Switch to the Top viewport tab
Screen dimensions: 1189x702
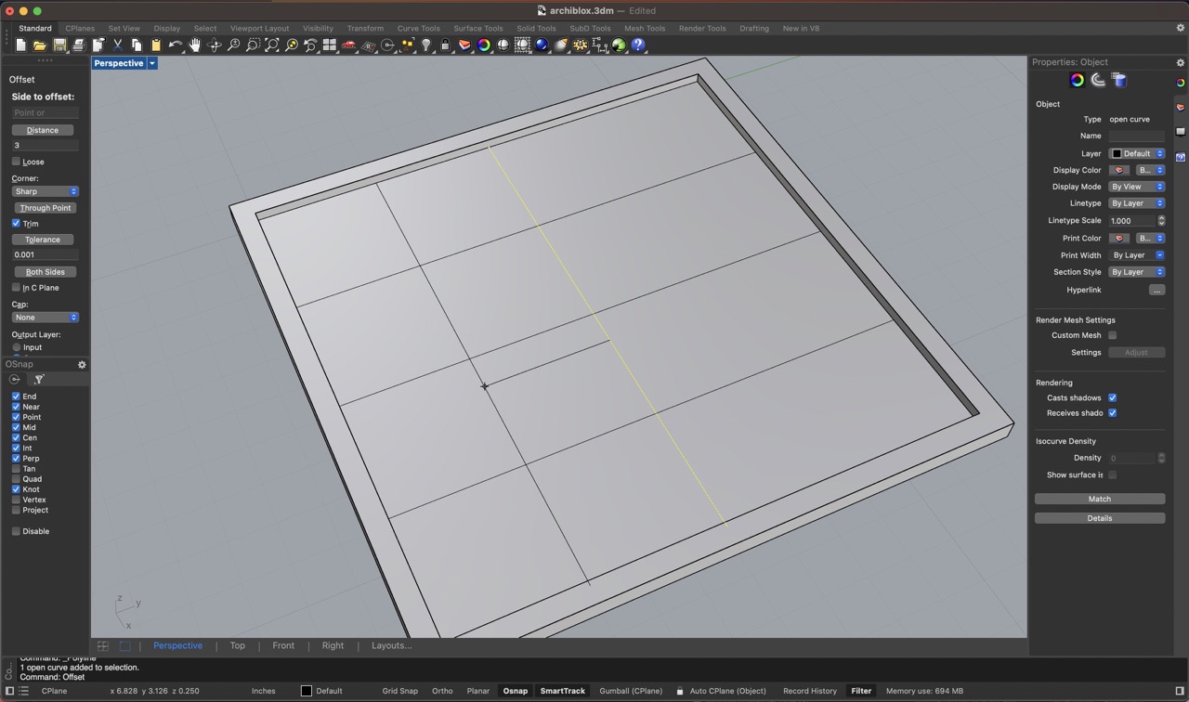click(238, 645)
